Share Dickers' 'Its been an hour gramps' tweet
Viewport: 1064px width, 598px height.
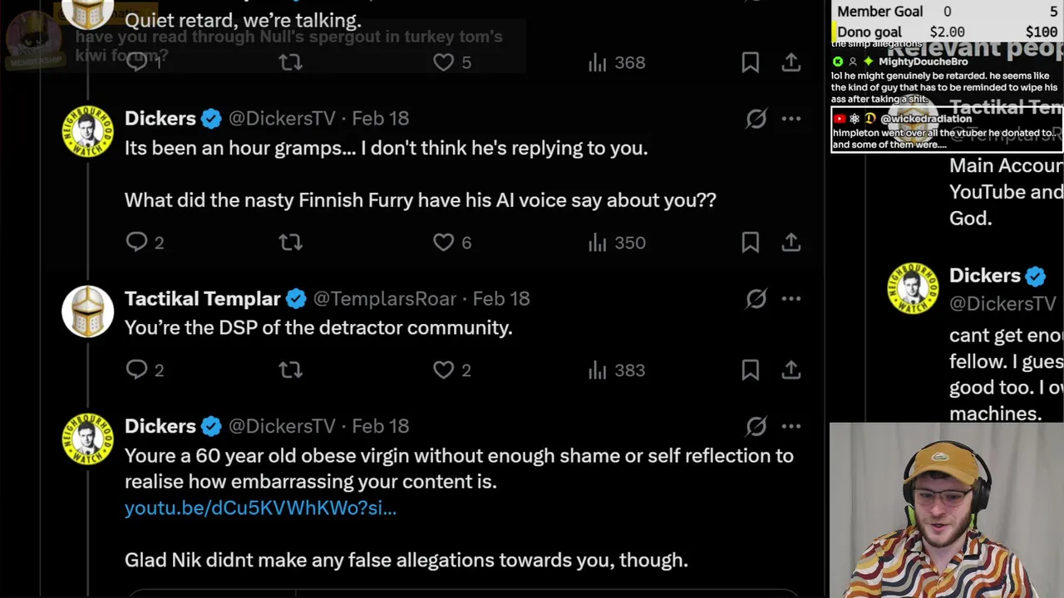[791, 242]
